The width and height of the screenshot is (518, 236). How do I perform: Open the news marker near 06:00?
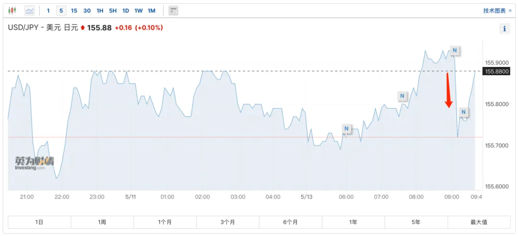(x=347, y=128)
